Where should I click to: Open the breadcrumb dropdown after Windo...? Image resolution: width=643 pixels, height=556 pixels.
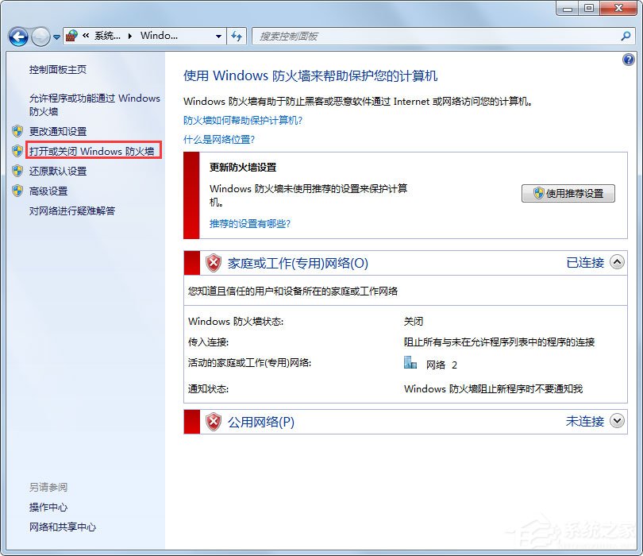click(219, 37)
